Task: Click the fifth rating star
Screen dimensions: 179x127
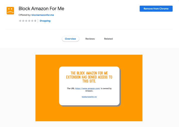Action: coord(32,21)
